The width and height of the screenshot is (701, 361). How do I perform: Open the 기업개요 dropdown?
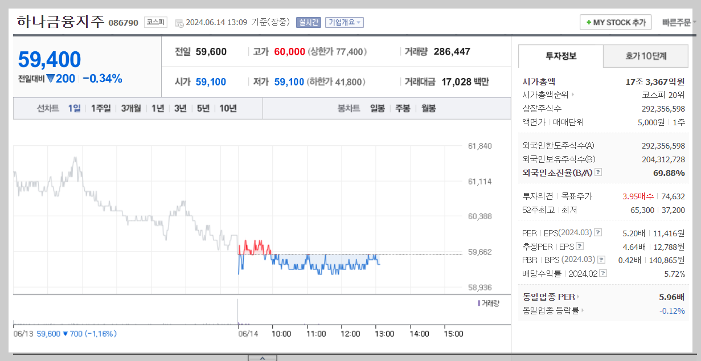pos(344,22)
